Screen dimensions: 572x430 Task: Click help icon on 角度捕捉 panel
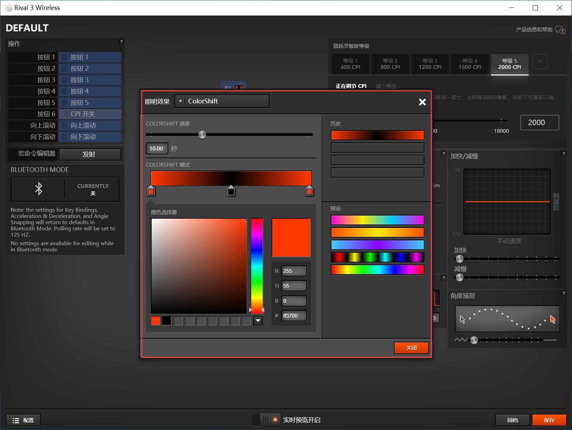click(564, 293)
